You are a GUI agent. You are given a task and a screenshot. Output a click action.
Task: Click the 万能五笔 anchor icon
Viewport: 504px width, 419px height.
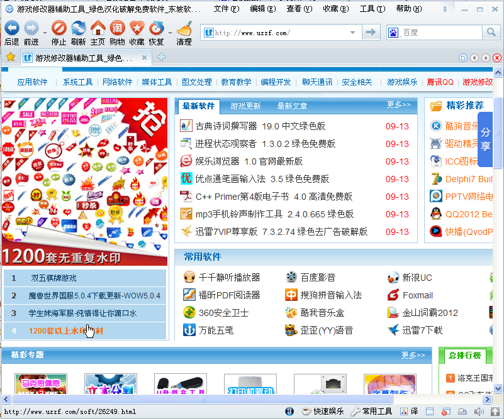(x=189, y=330)
